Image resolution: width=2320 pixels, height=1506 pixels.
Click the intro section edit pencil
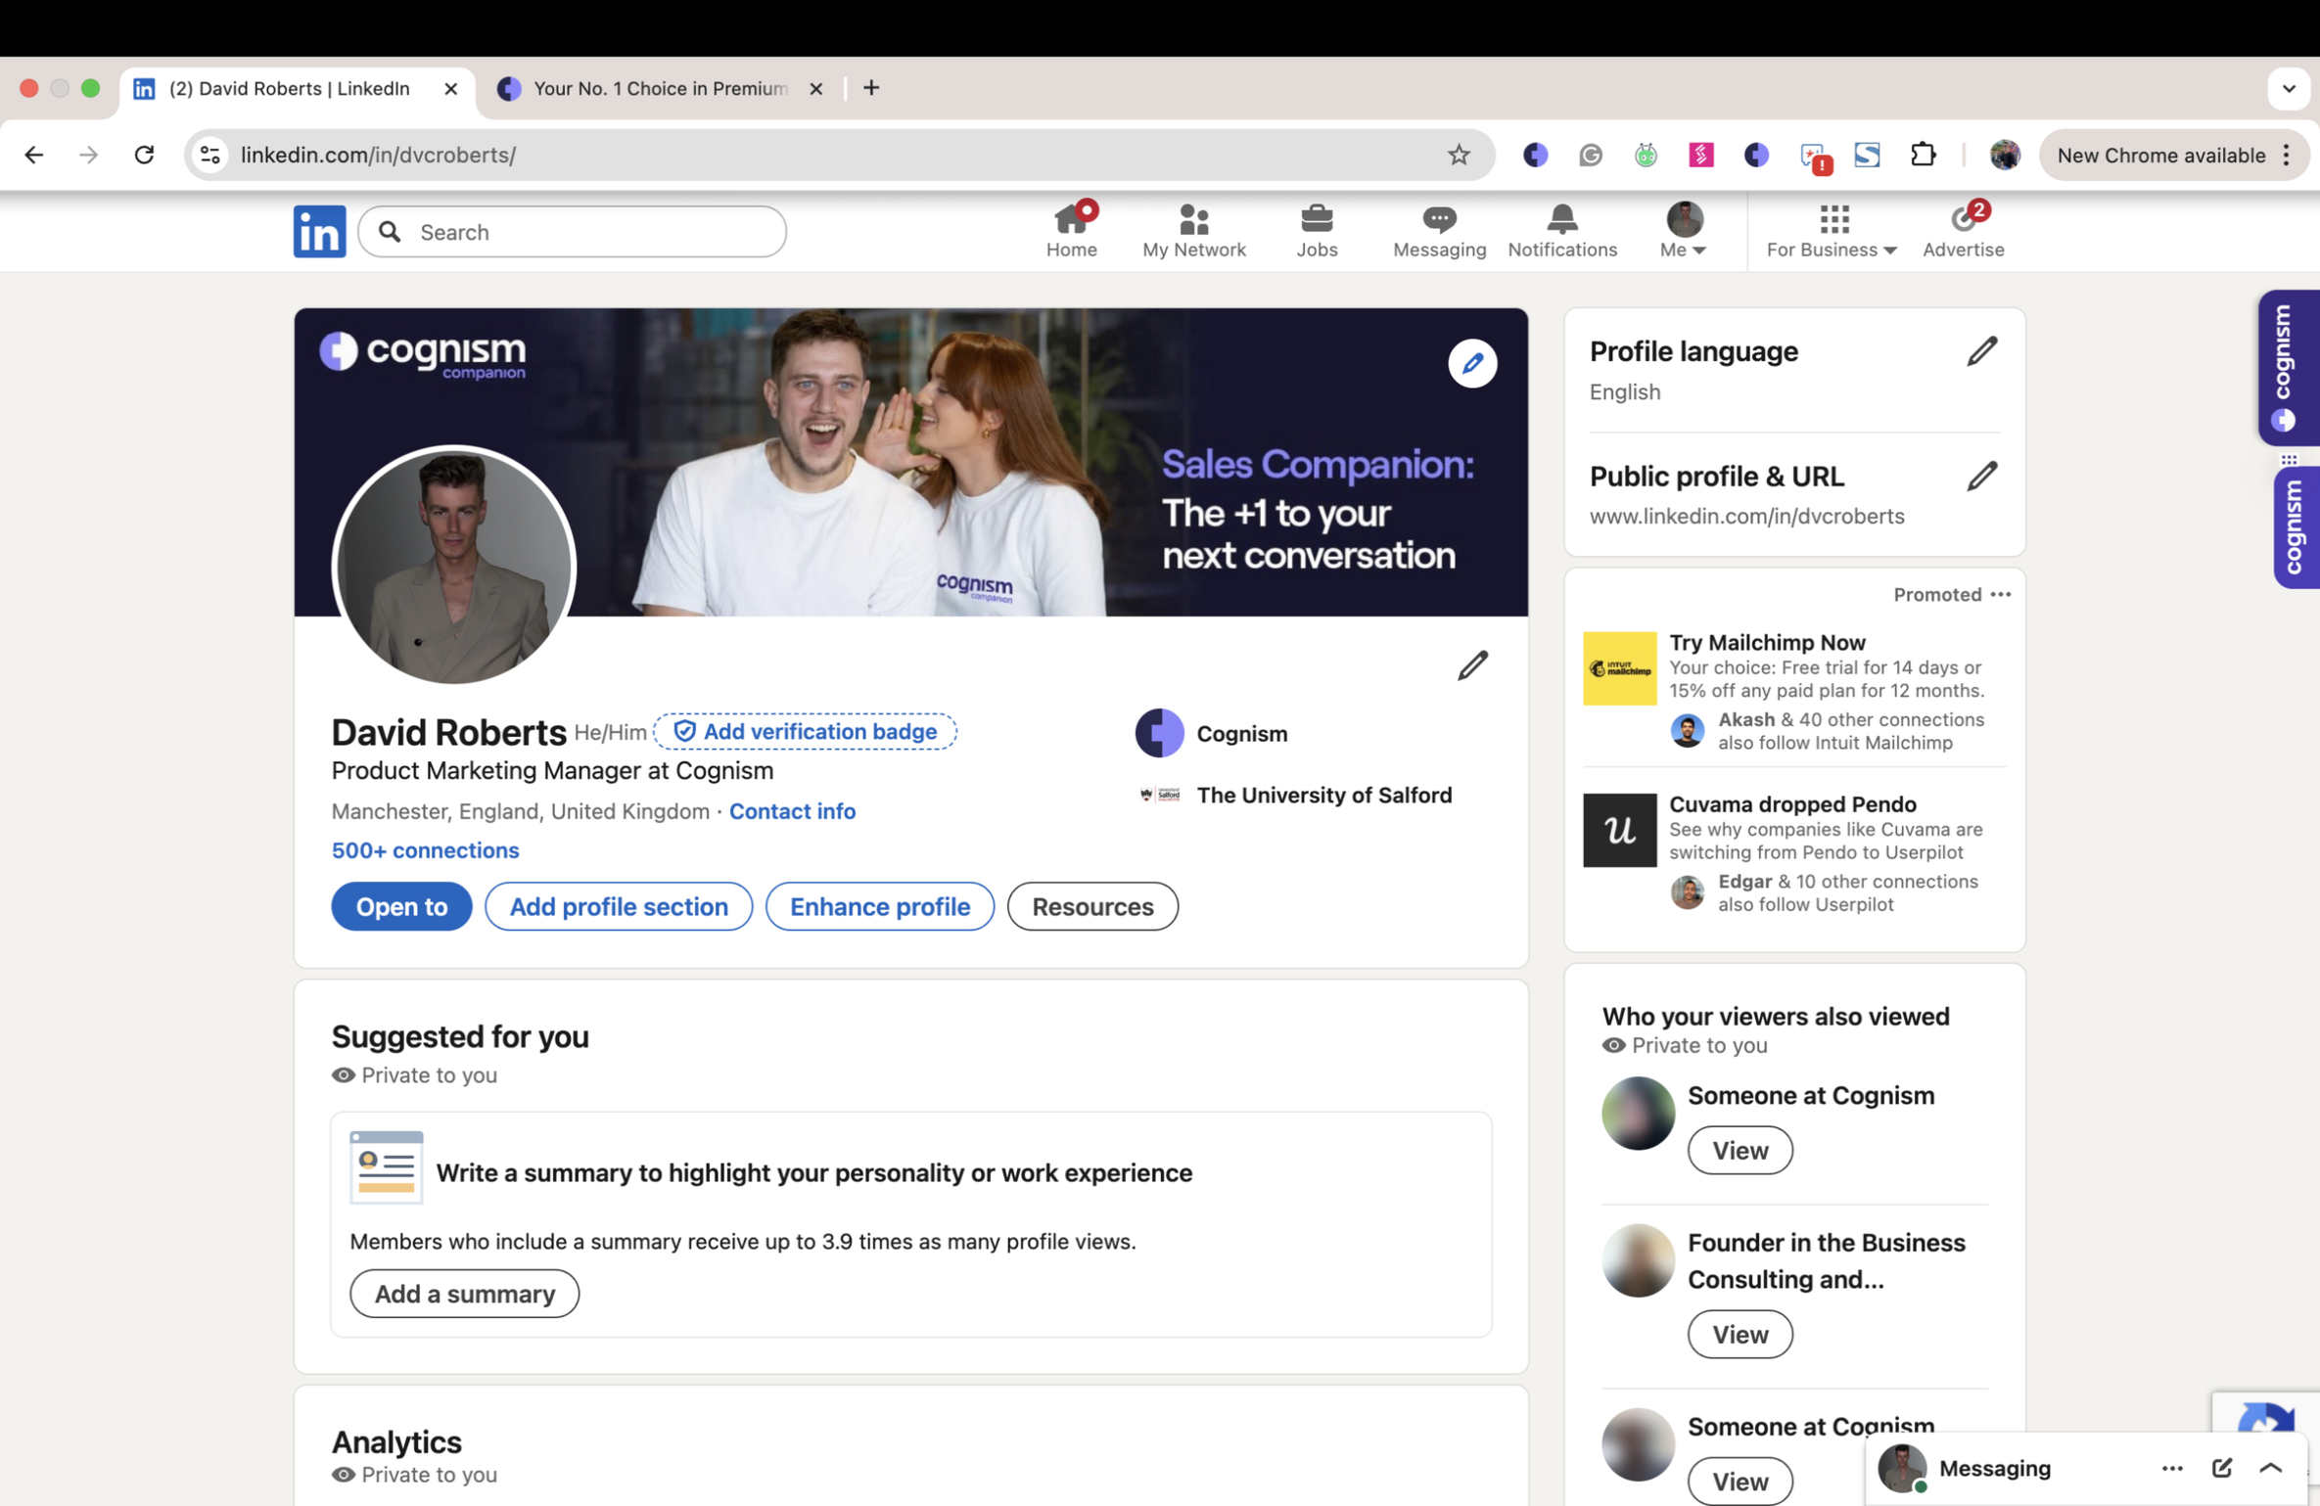[x=1471, y=666]
